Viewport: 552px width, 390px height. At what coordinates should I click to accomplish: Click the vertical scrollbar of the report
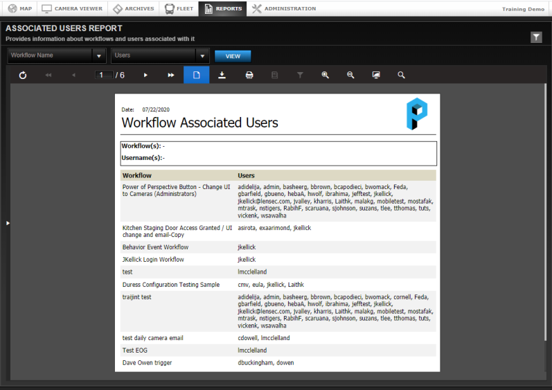point(545,212)
